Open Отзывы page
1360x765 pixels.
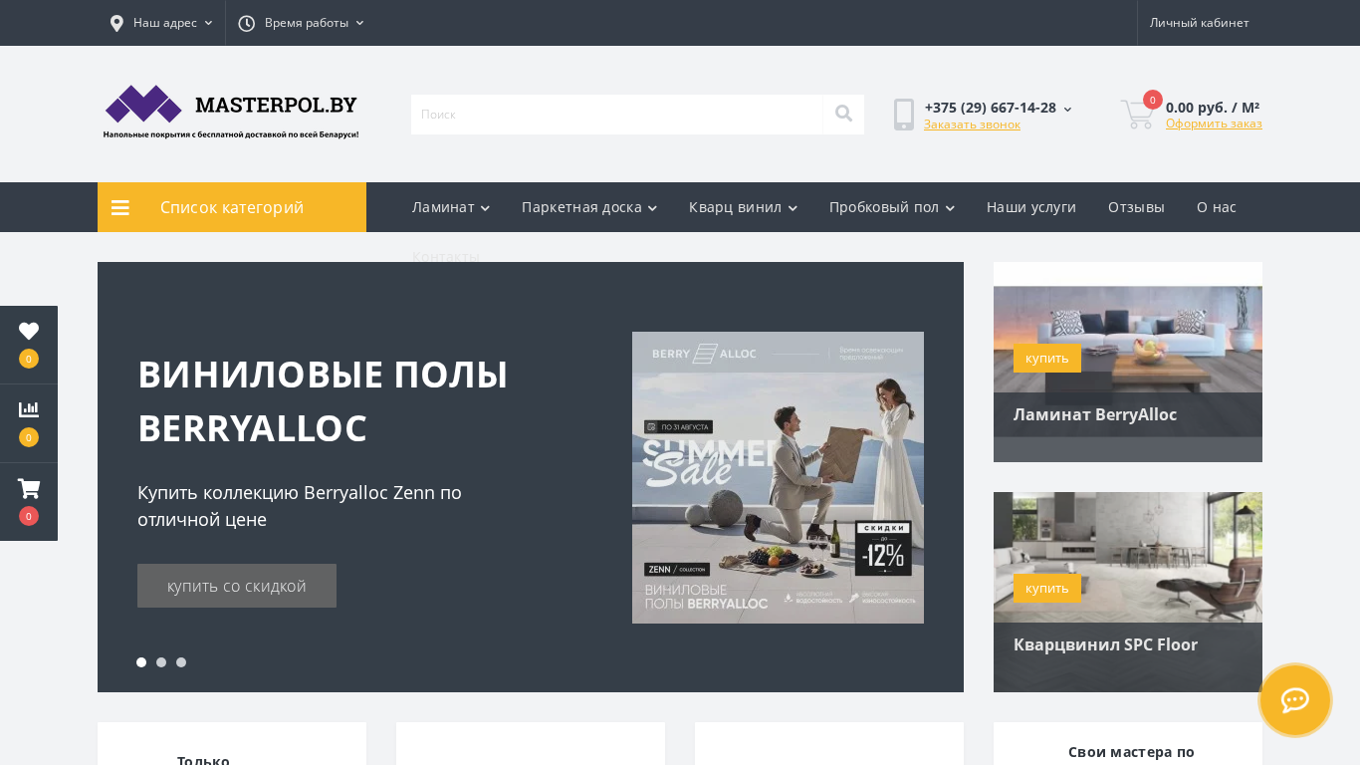1136,207
